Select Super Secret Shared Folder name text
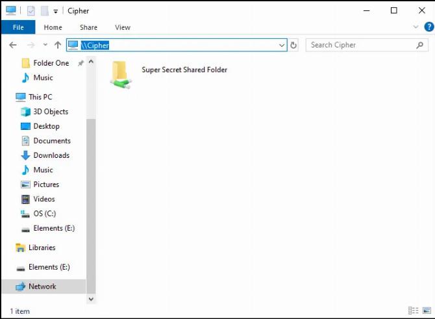435x319 pixels. pyautogui.click(x=184, y=70)
